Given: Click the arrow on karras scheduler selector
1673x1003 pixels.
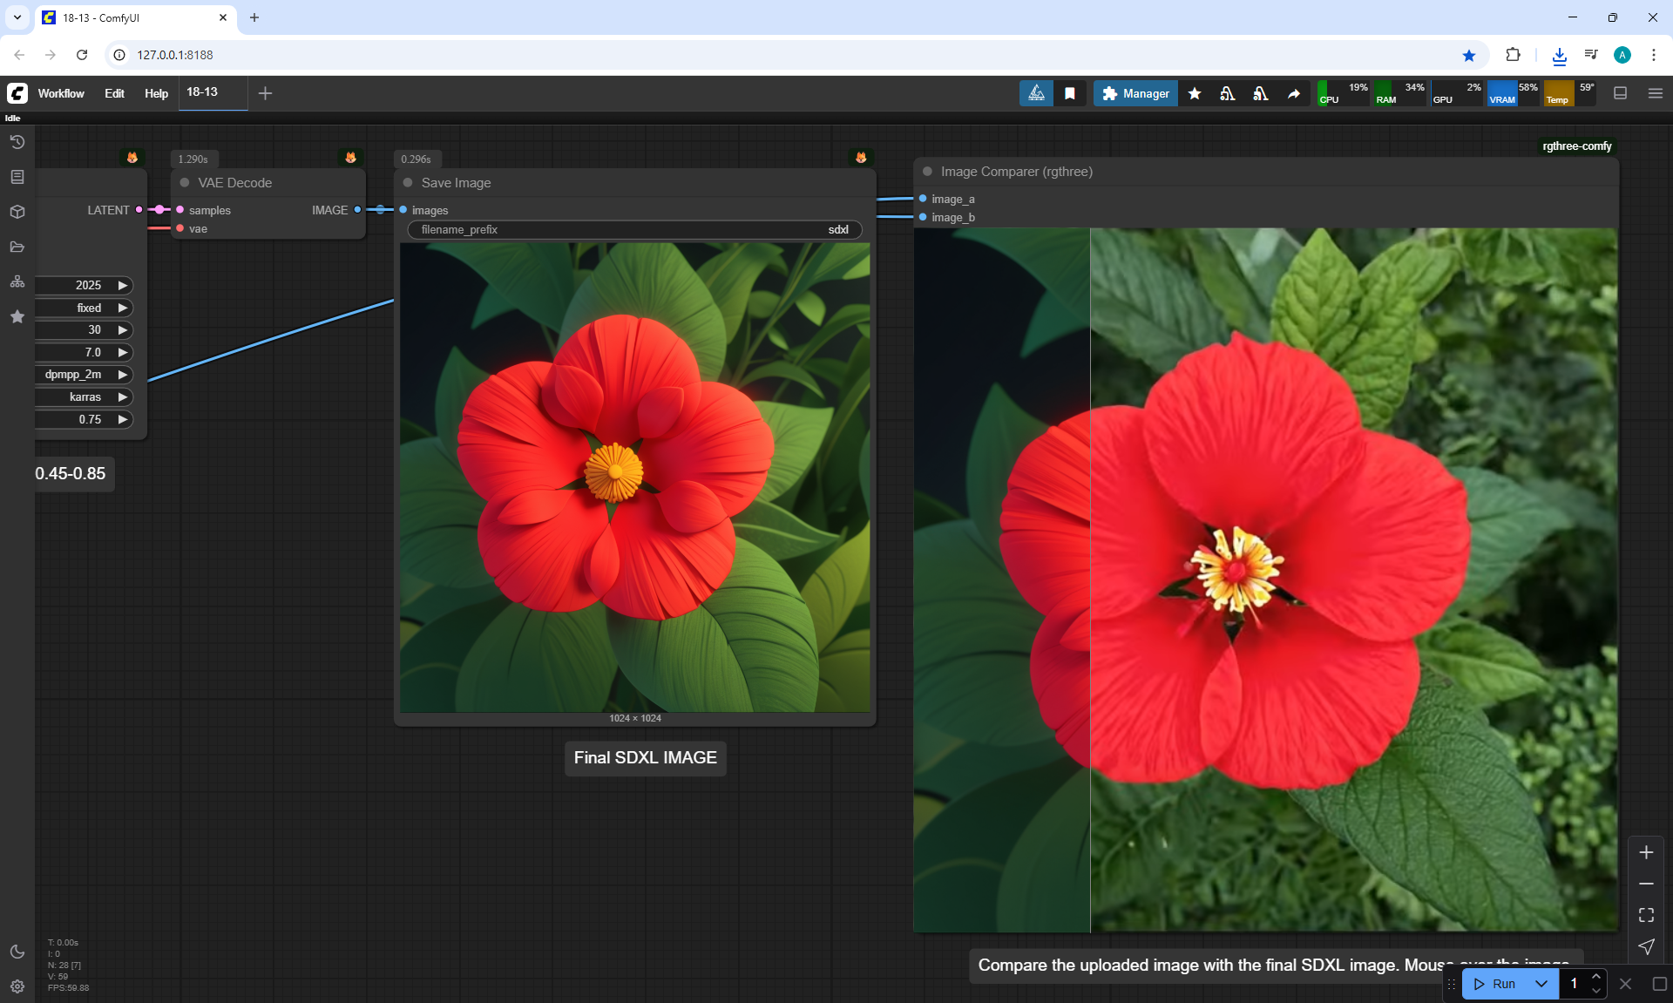Looking at the screenshot, I should click(123, 397).
